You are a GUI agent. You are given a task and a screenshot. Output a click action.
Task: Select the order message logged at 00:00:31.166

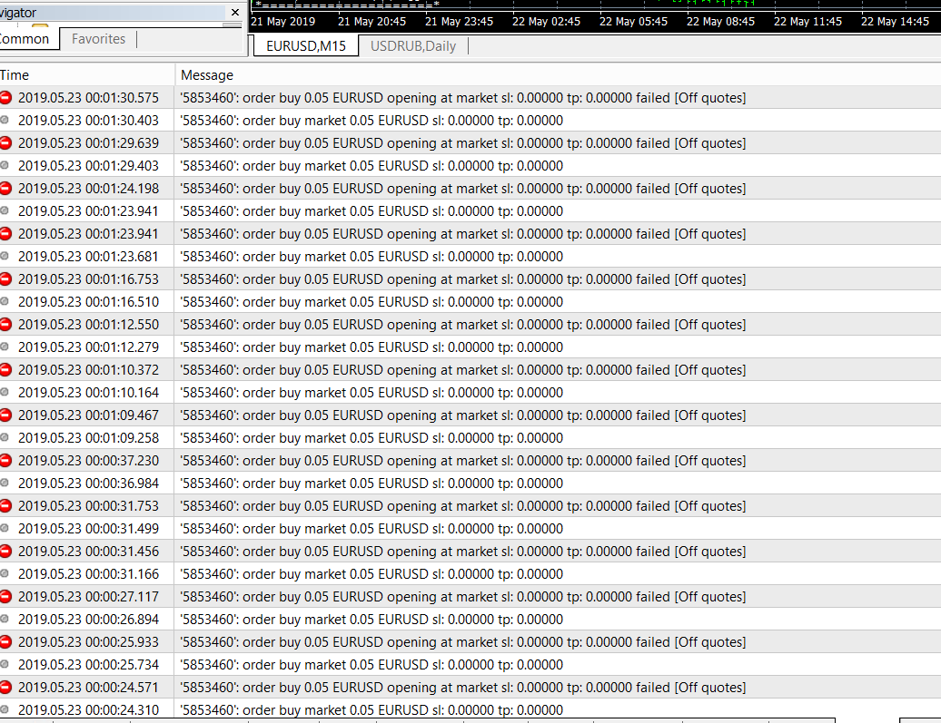(x=372, y=574)
